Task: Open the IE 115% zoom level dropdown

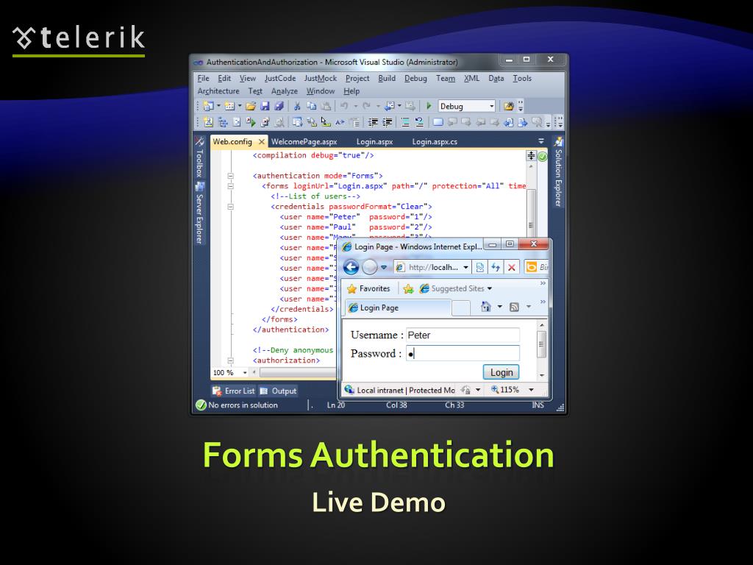Action: pos(532,390)
